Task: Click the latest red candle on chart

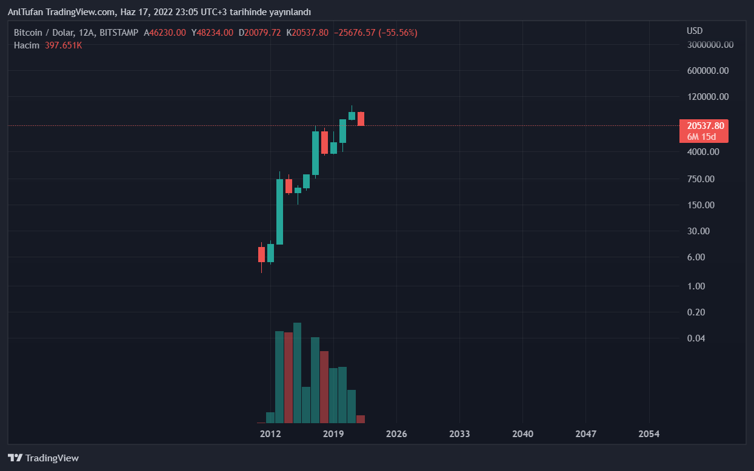Action: 361,119
